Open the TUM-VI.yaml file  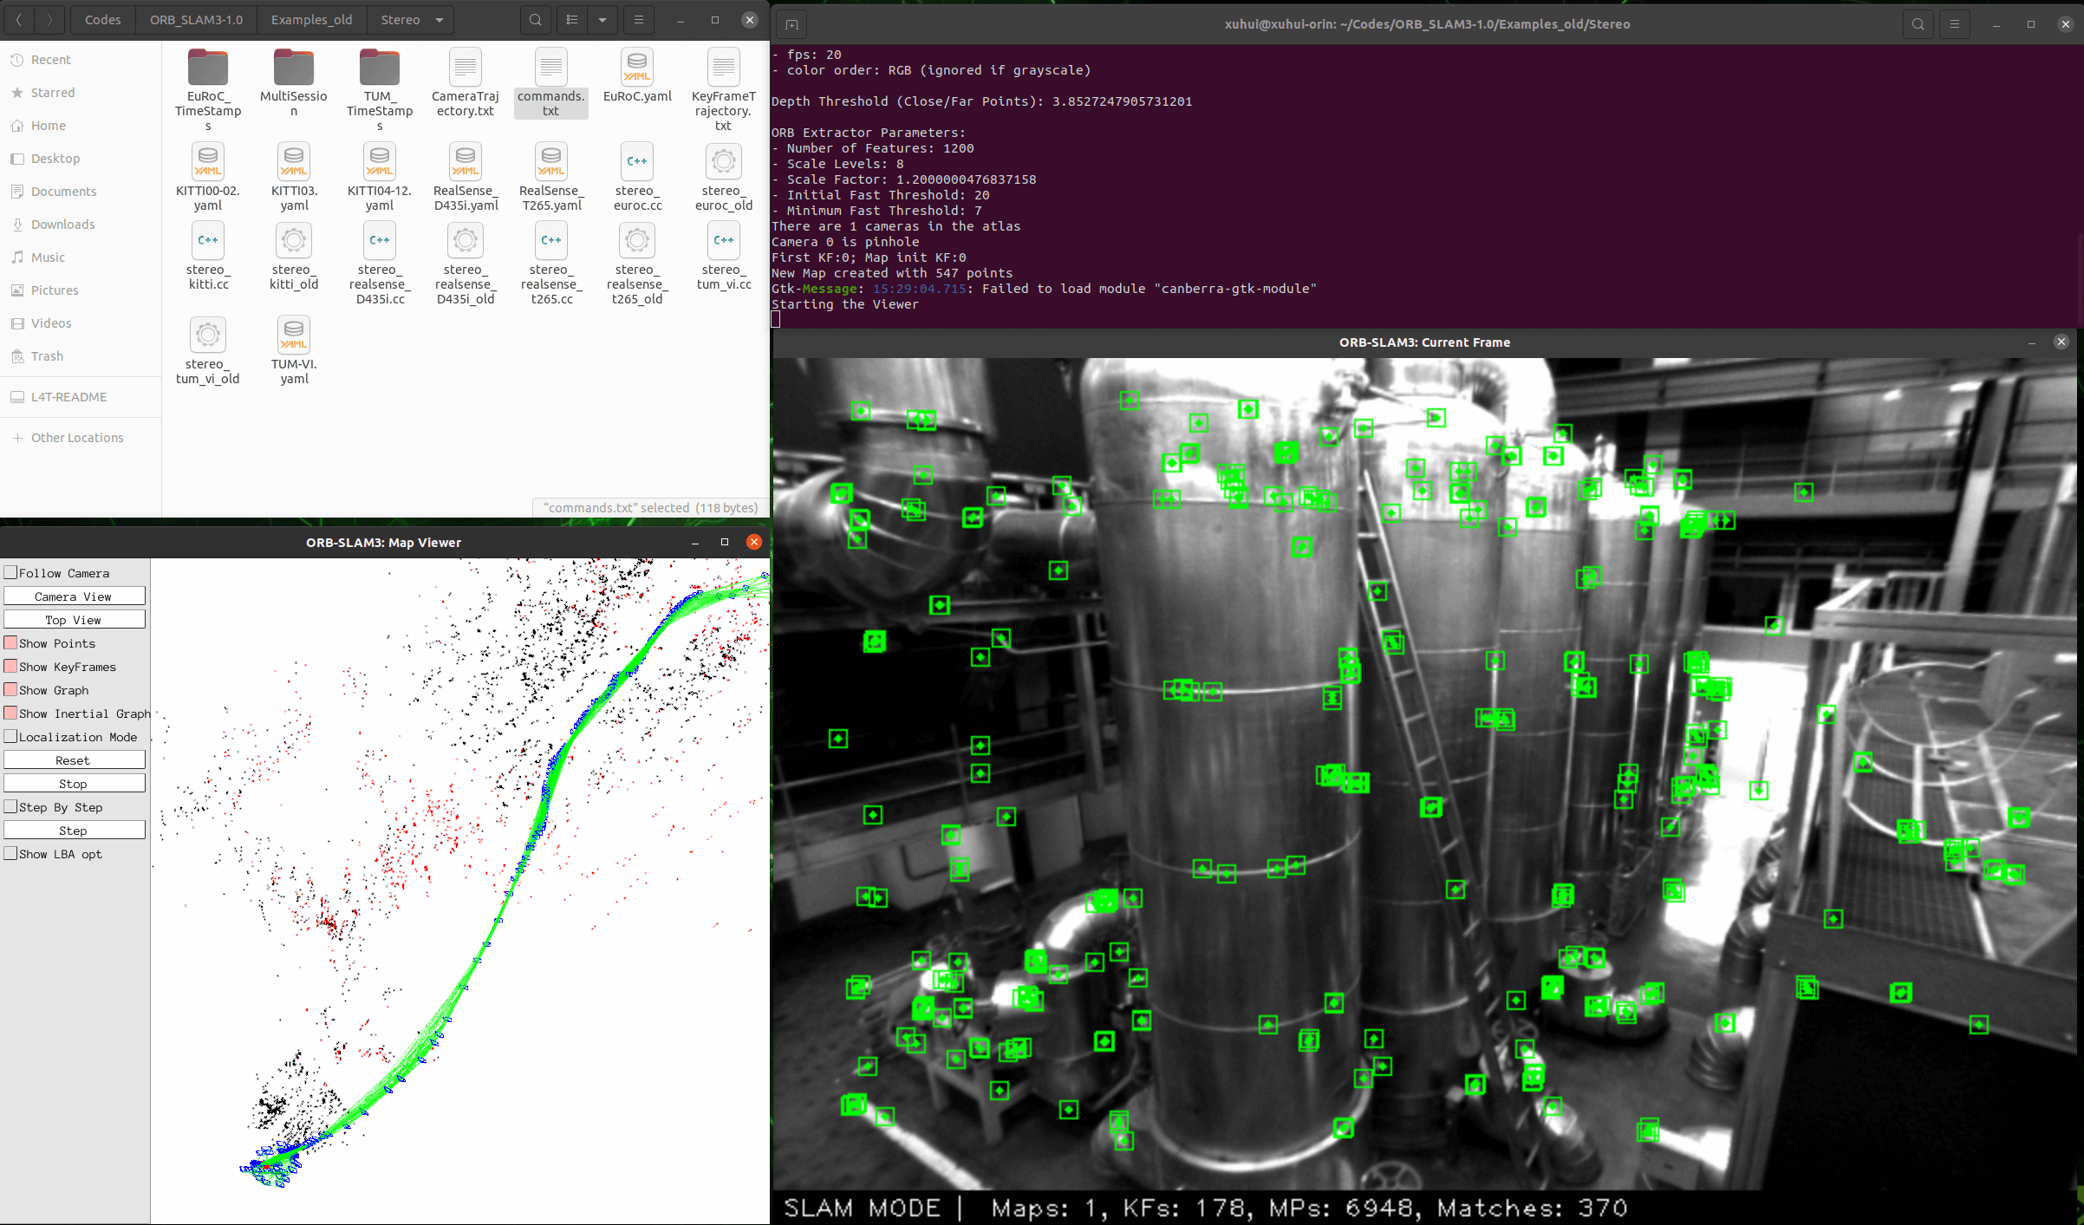pos(293,336)
